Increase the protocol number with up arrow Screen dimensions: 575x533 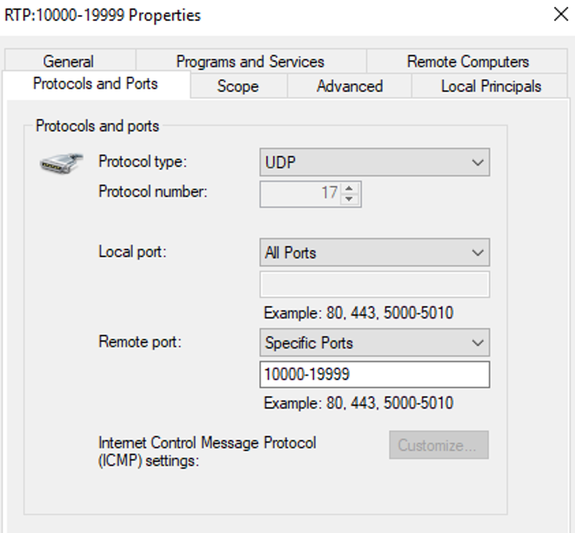[x=349, y=189]
